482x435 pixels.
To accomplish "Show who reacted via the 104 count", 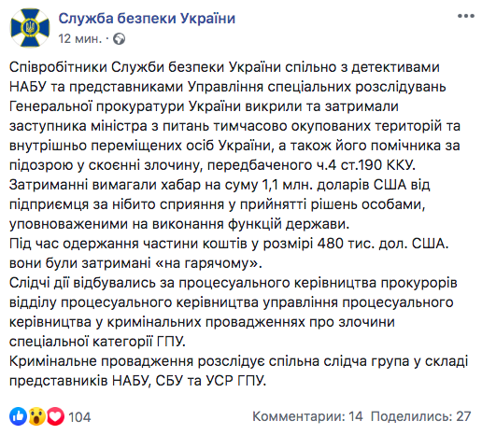I will (79, 417).
